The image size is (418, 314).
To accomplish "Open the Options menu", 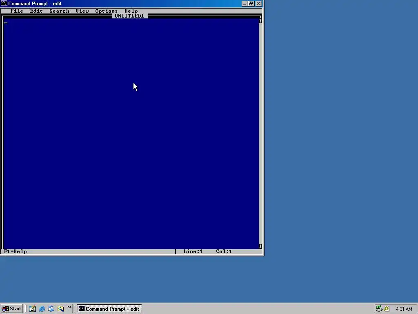I will point(107,11).
